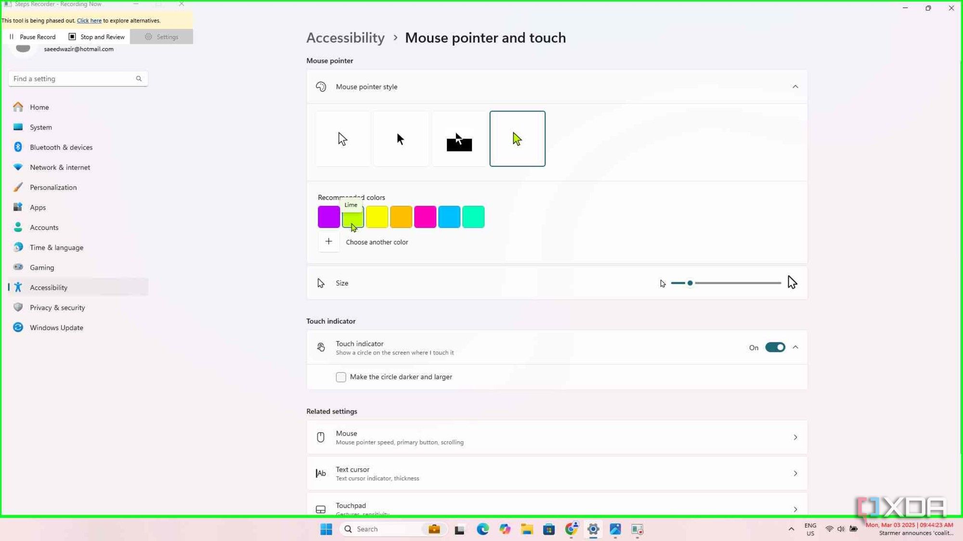Select the black mouse pointer style

coord(401,139)
